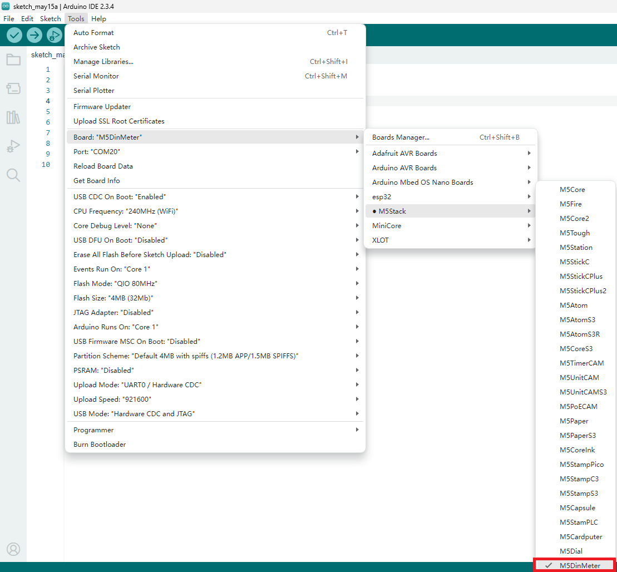Expand PSRAM "Disabled" options
Viewport: 617px width, 572px height.
tap(215, 371)
